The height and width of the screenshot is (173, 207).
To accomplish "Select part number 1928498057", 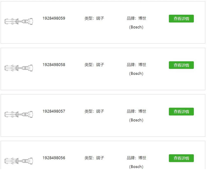I will click(54, 111).
